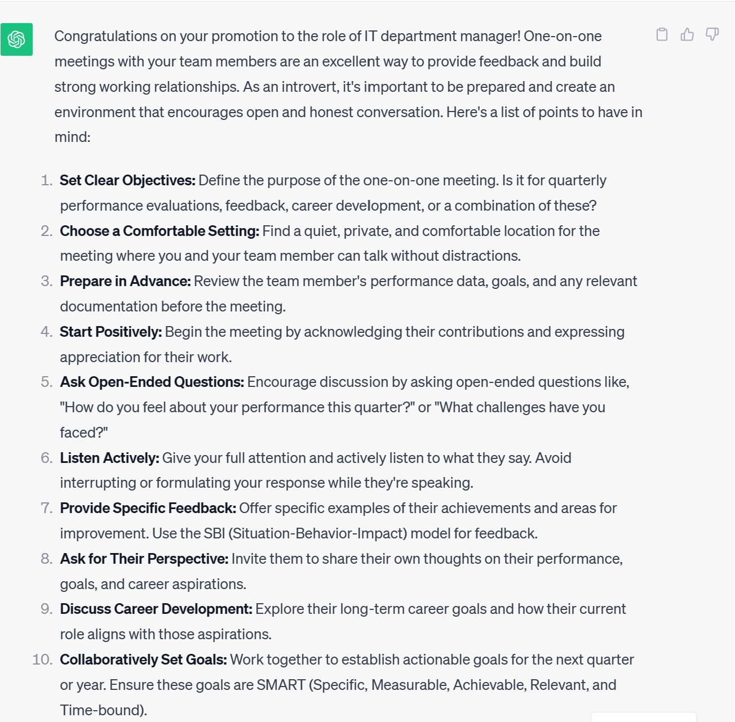Screen dimensions: 735x722
Task: Select "Ask for Their Perspective:" bold text
Action: [144, 559]
